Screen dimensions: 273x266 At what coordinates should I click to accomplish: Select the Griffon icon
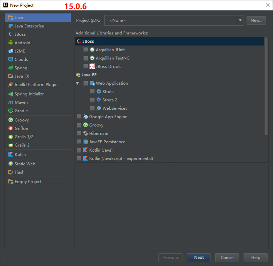[11, 128]
